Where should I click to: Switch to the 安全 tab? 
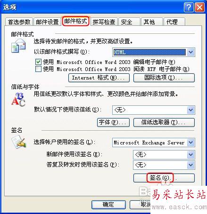129,22
